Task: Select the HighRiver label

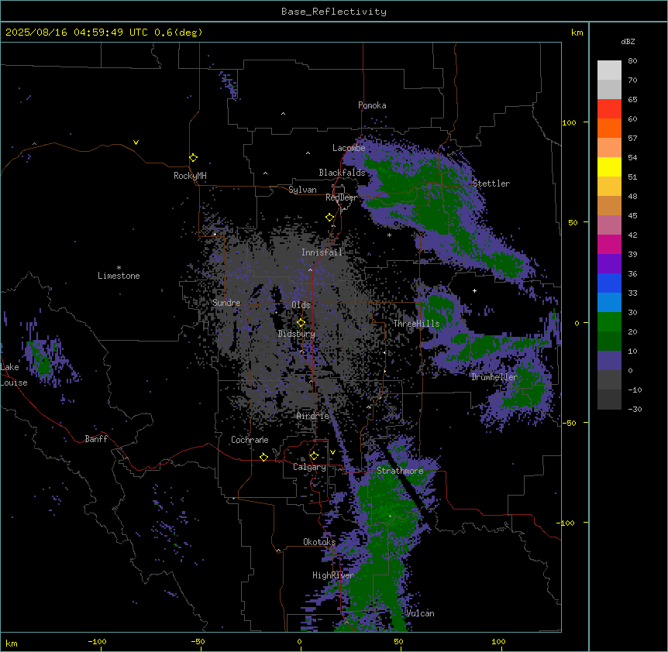Action: point(333,575)
